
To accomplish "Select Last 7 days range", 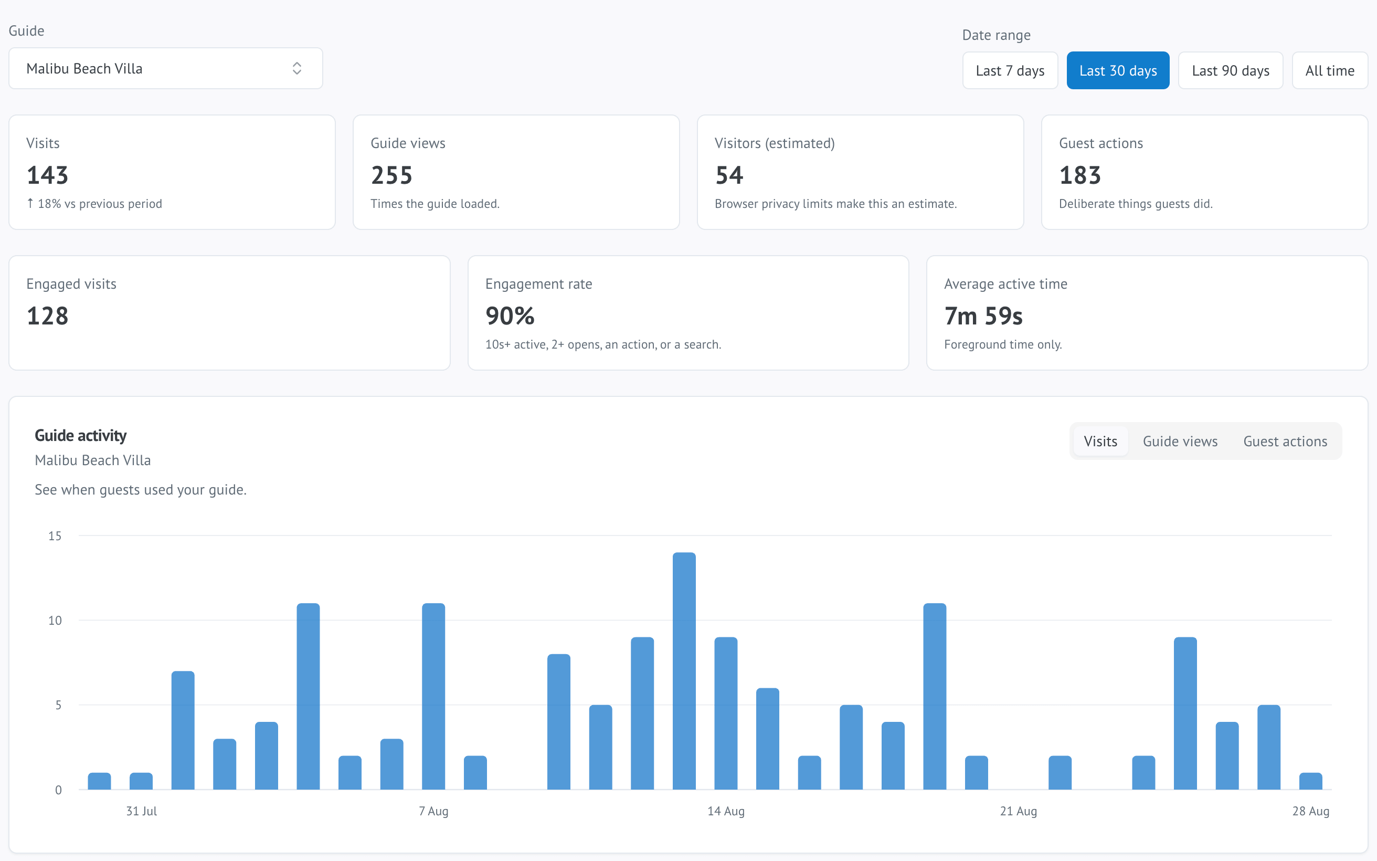I will tap(1010, 70).
